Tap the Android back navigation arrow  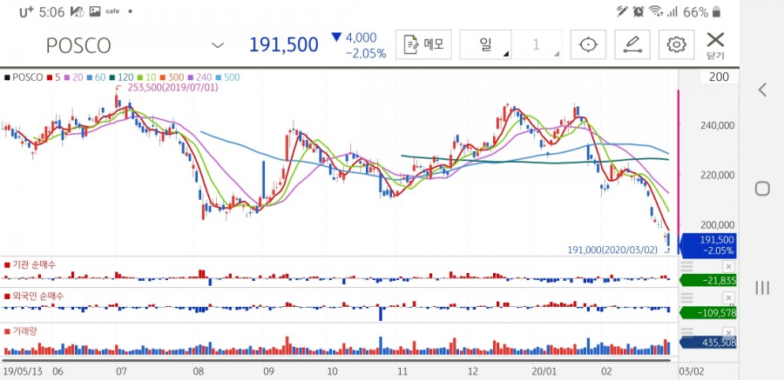(x=762, y=90)
